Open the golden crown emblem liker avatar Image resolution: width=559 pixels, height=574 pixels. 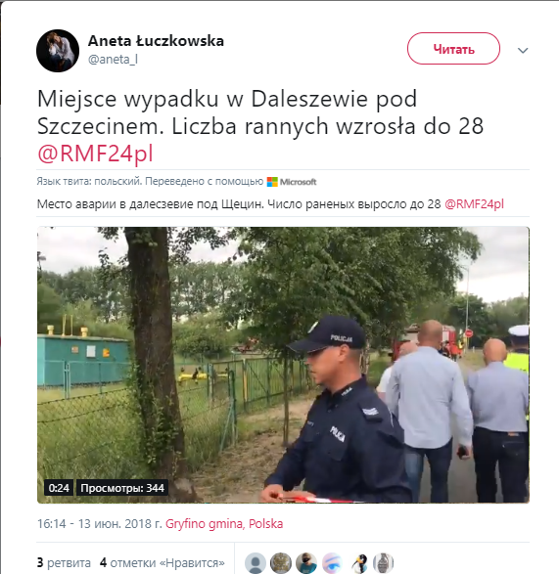click(x=281, y=563)
